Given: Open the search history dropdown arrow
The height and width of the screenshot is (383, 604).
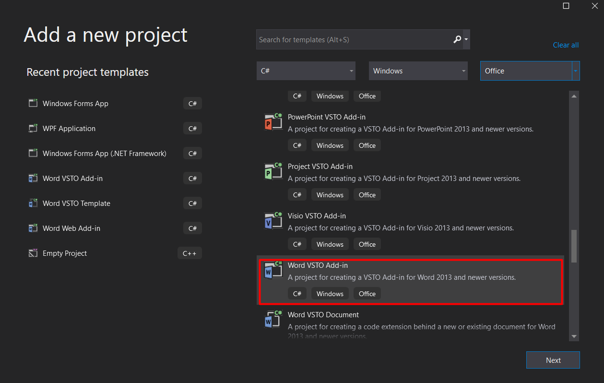Looking at the screenshot, I should (466, 40).
